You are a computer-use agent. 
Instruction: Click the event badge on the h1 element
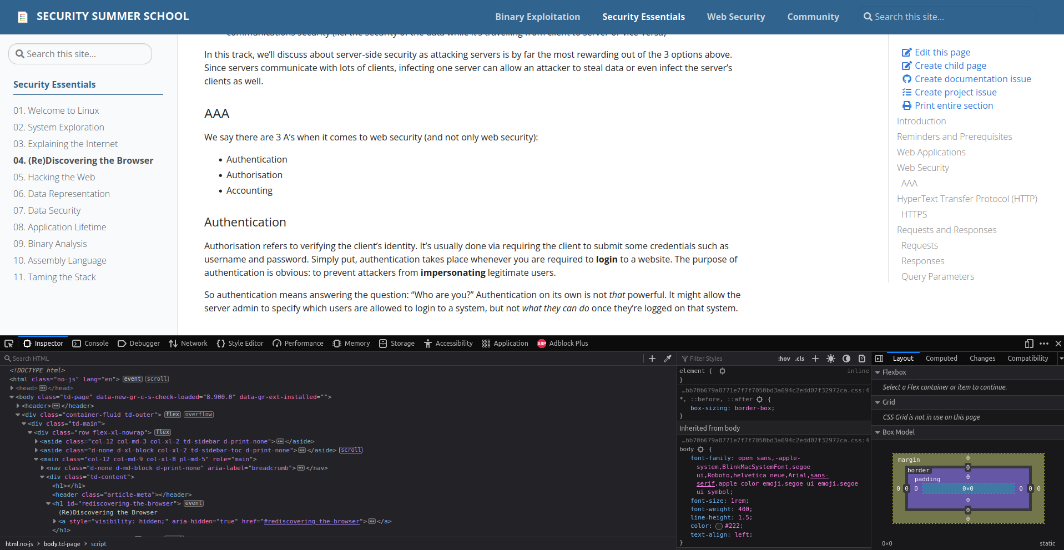[193, 503]
